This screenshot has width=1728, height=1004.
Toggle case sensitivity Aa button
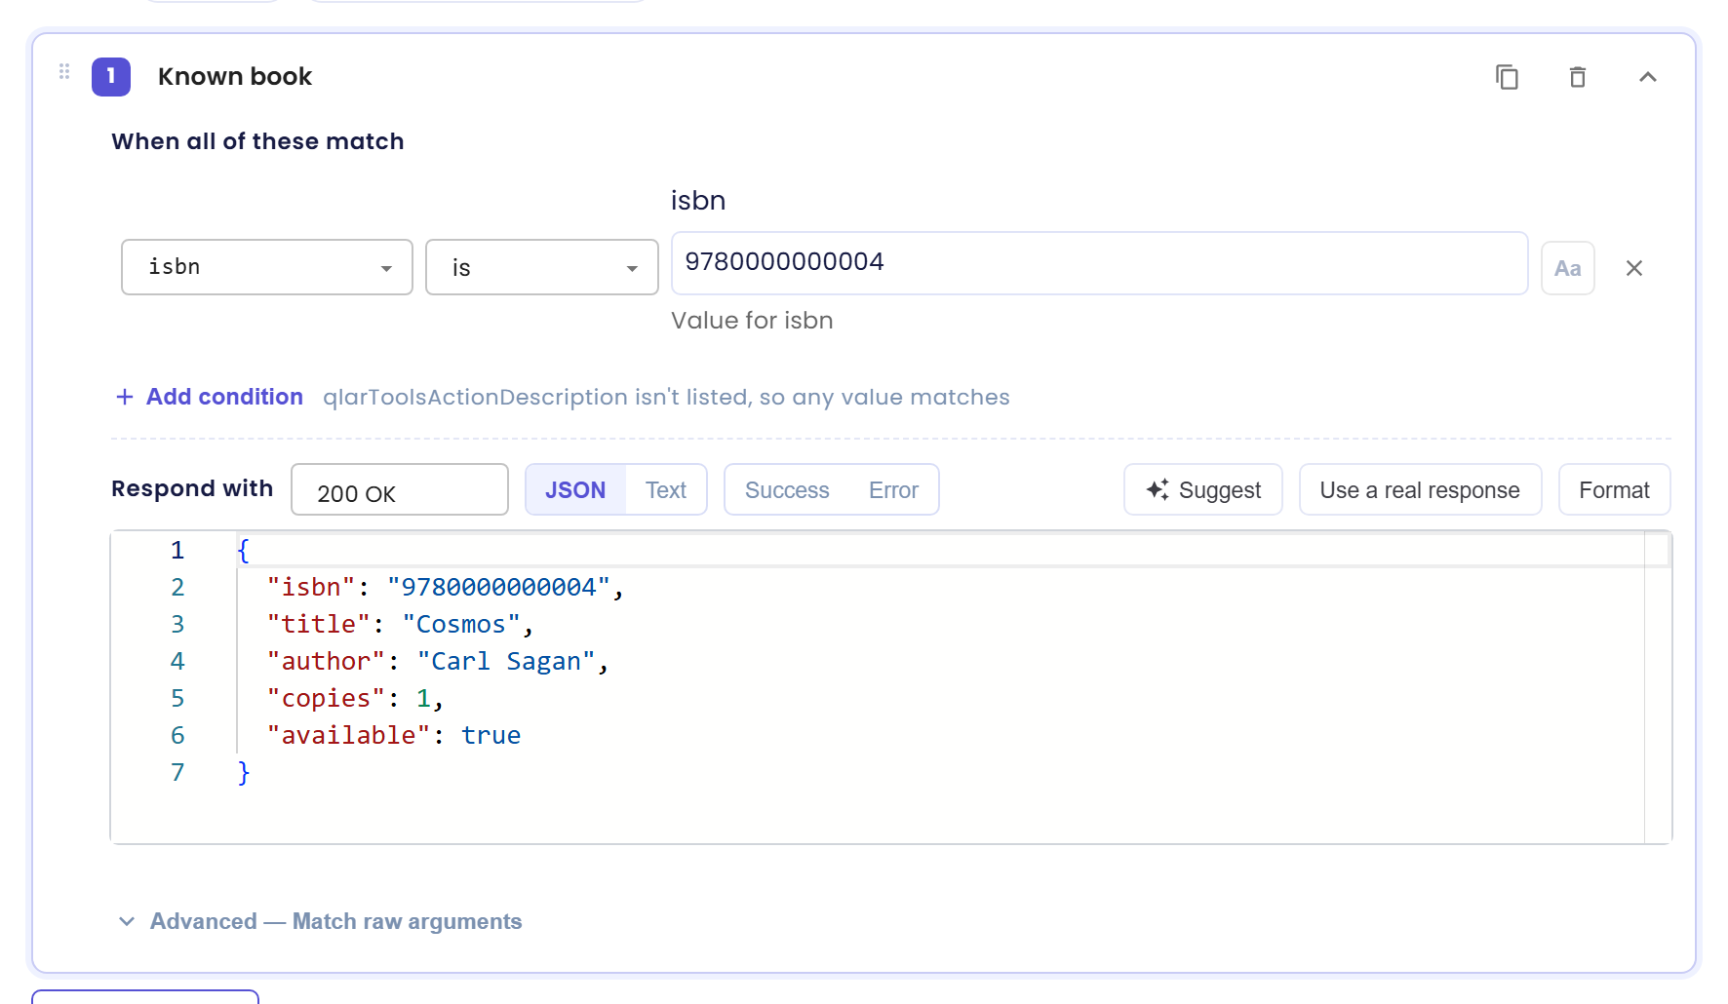click(x=1567, y=268)
